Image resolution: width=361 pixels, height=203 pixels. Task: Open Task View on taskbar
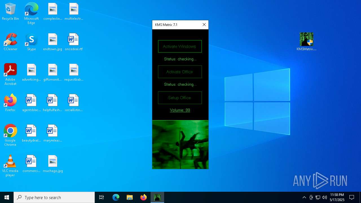(102, 197)
